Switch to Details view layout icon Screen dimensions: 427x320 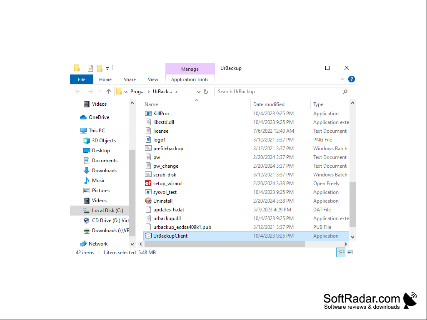point(341,252)
